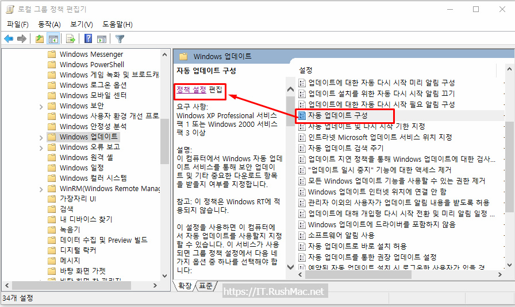Image resolution: width=515 pixels, height=307 pixels.
Task: Select 업데이트 설치를 위한 자동 다시 시작 알림 끄기
Action: (x=381, y=94)
